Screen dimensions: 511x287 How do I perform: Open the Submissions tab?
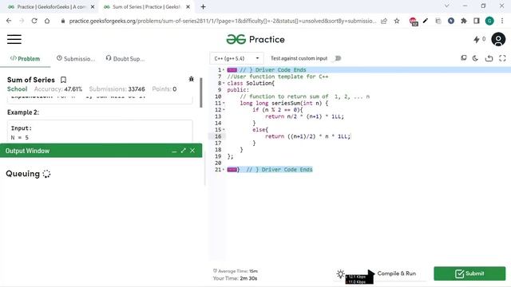tap(76, 58)
